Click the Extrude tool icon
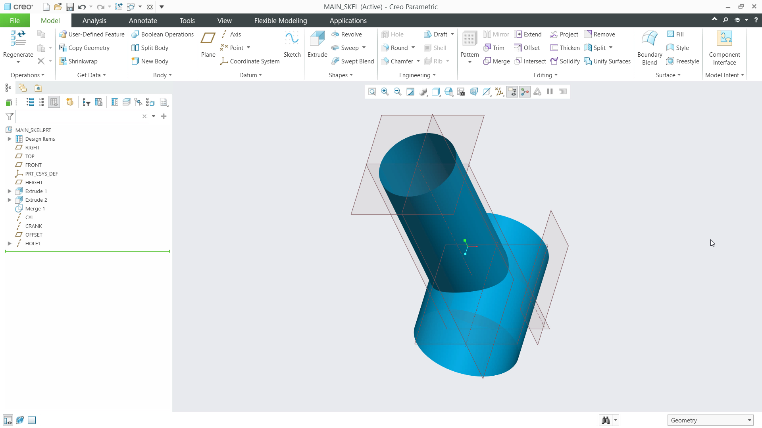 pos(317,39)
